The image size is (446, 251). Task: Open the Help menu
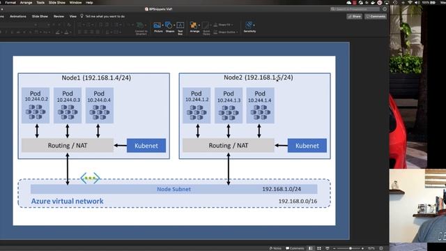89,3
